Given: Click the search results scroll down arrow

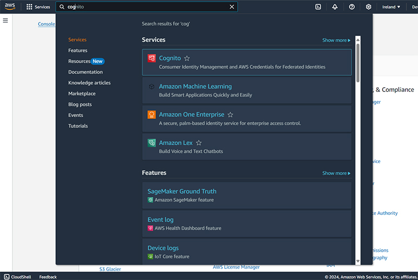Looking at the screenshot, I should point(358,261).
